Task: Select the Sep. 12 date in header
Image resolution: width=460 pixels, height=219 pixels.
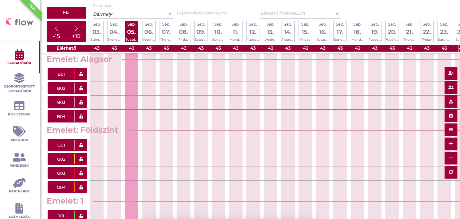Action: tap(253, 32)
